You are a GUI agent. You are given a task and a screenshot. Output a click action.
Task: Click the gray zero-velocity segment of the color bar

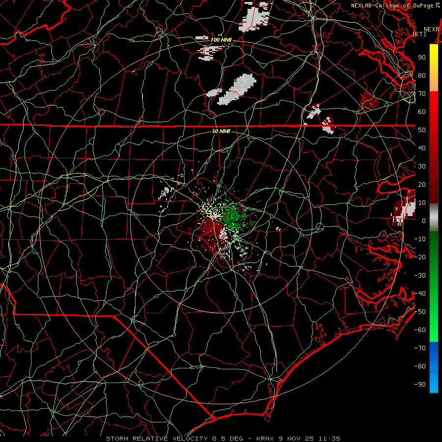click(x=434, y=218)
